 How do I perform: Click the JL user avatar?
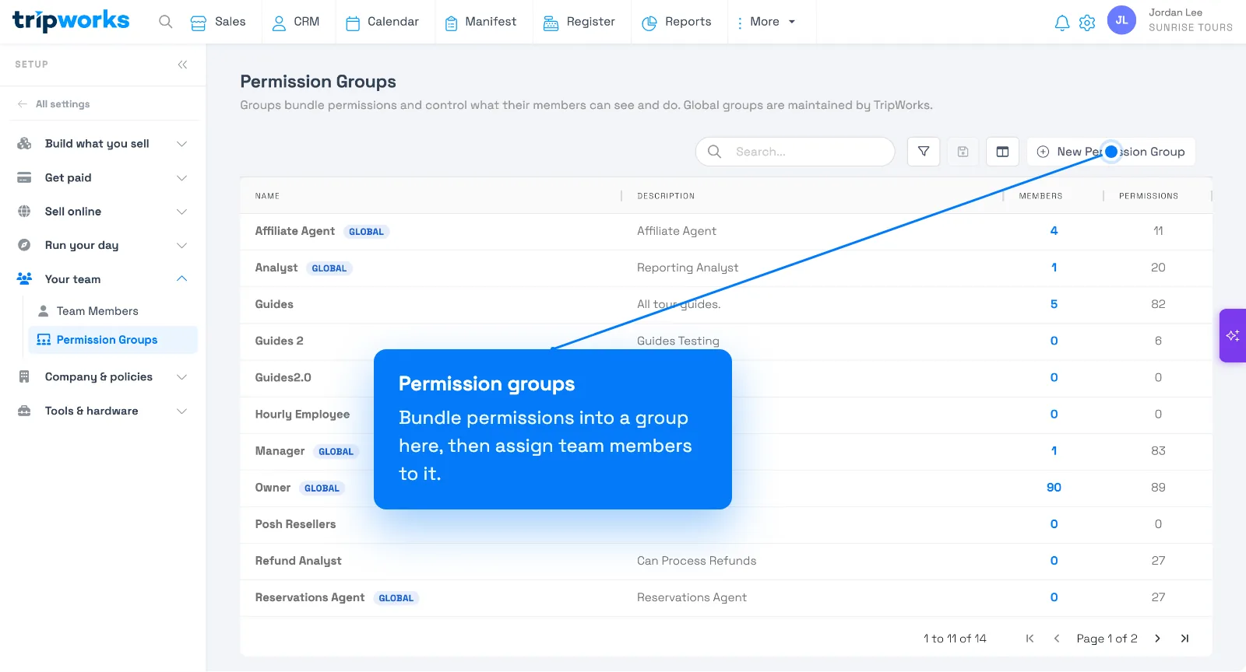(1121, 20)
